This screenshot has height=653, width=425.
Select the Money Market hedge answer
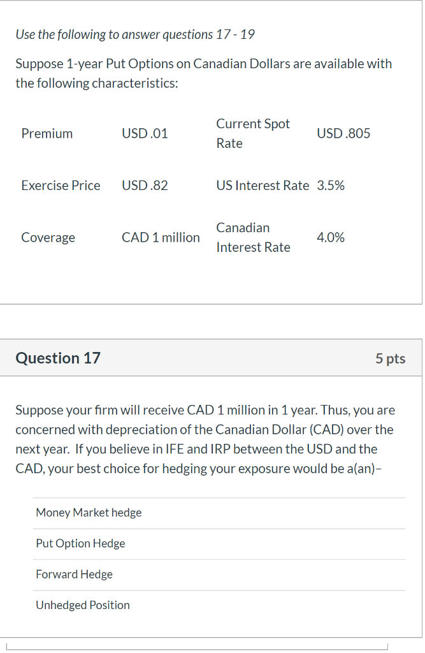tap(88, 512)
